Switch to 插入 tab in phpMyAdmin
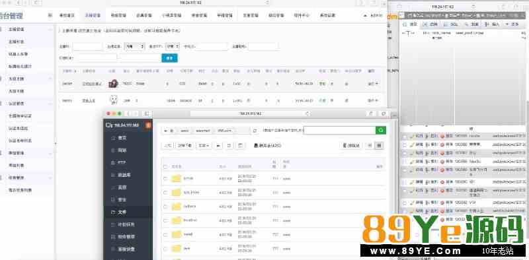529x260 pixels. tap(492, 24)
